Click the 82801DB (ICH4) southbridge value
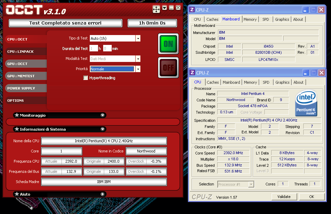This screenshot has height=214, width=331. click(x=268, y=52)
